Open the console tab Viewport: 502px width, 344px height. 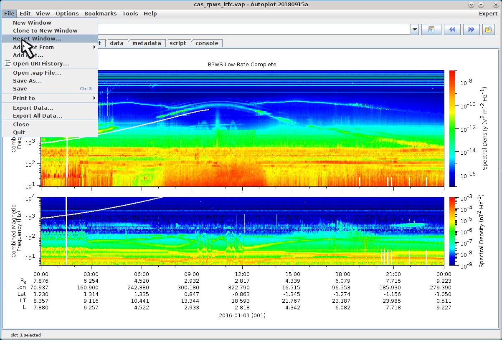[x=207, y=43]
